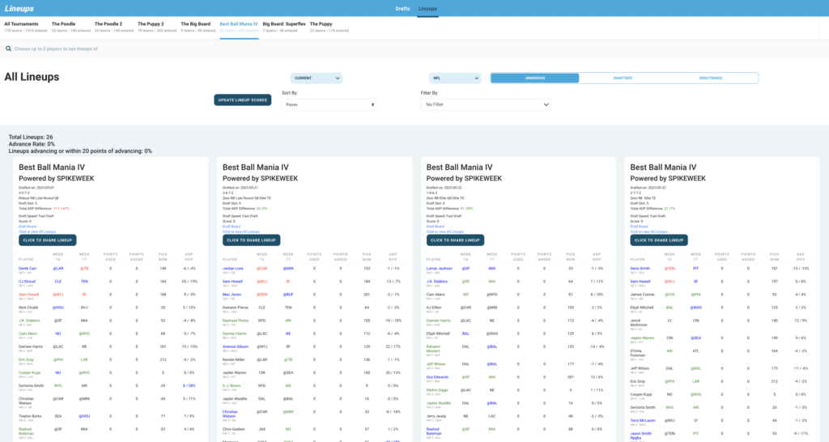Open Draft Board link in Jordan Love card
The width and height of the screenshot is (829, 442).
pyautogui.click(x=231, y=227)
